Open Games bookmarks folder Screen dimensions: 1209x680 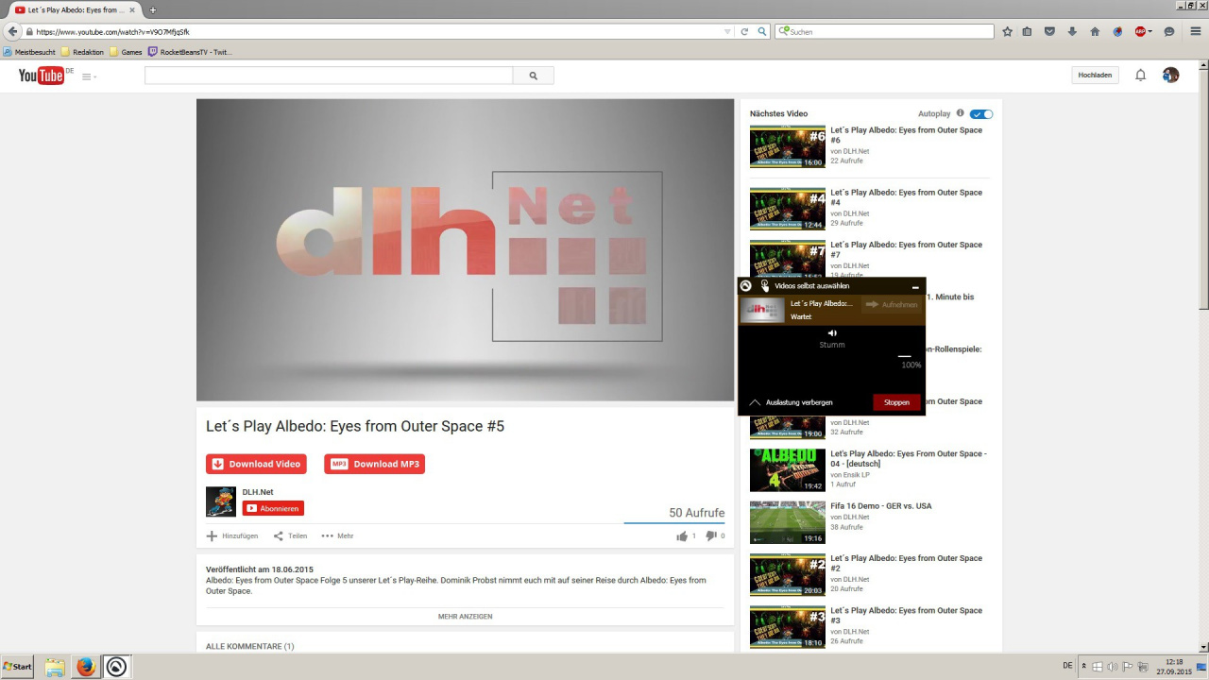click(126, 52)
